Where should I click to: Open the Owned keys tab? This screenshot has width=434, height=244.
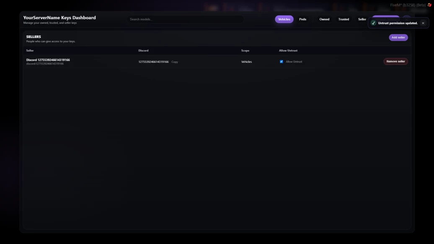pos(324,19)
